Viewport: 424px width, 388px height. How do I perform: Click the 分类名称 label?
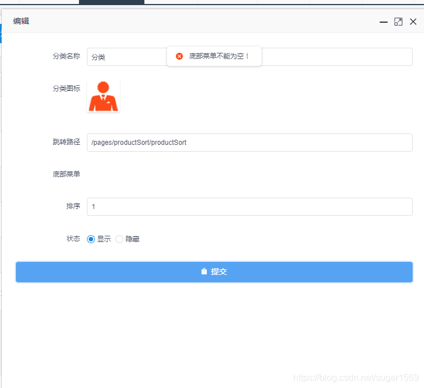click(x=66, y=56)
